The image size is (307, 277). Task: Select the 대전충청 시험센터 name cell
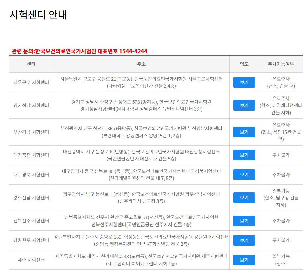click(x=31, y=155)
